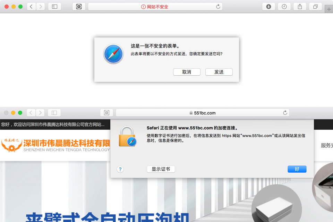Toggle the Safari sidebar
This screenshot has height=222, width=333.
(x=54, y=6)
